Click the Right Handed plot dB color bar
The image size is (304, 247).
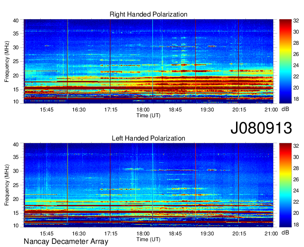285,61
